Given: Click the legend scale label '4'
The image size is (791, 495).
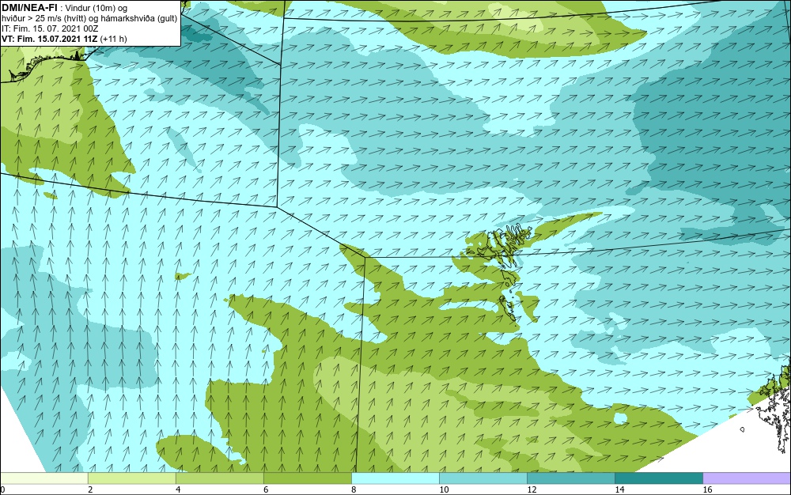Looking at the screenshot, I should [178, 489].
